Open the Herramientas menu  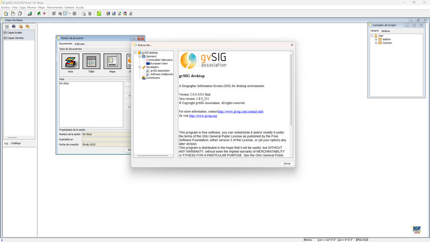(55, 8)
